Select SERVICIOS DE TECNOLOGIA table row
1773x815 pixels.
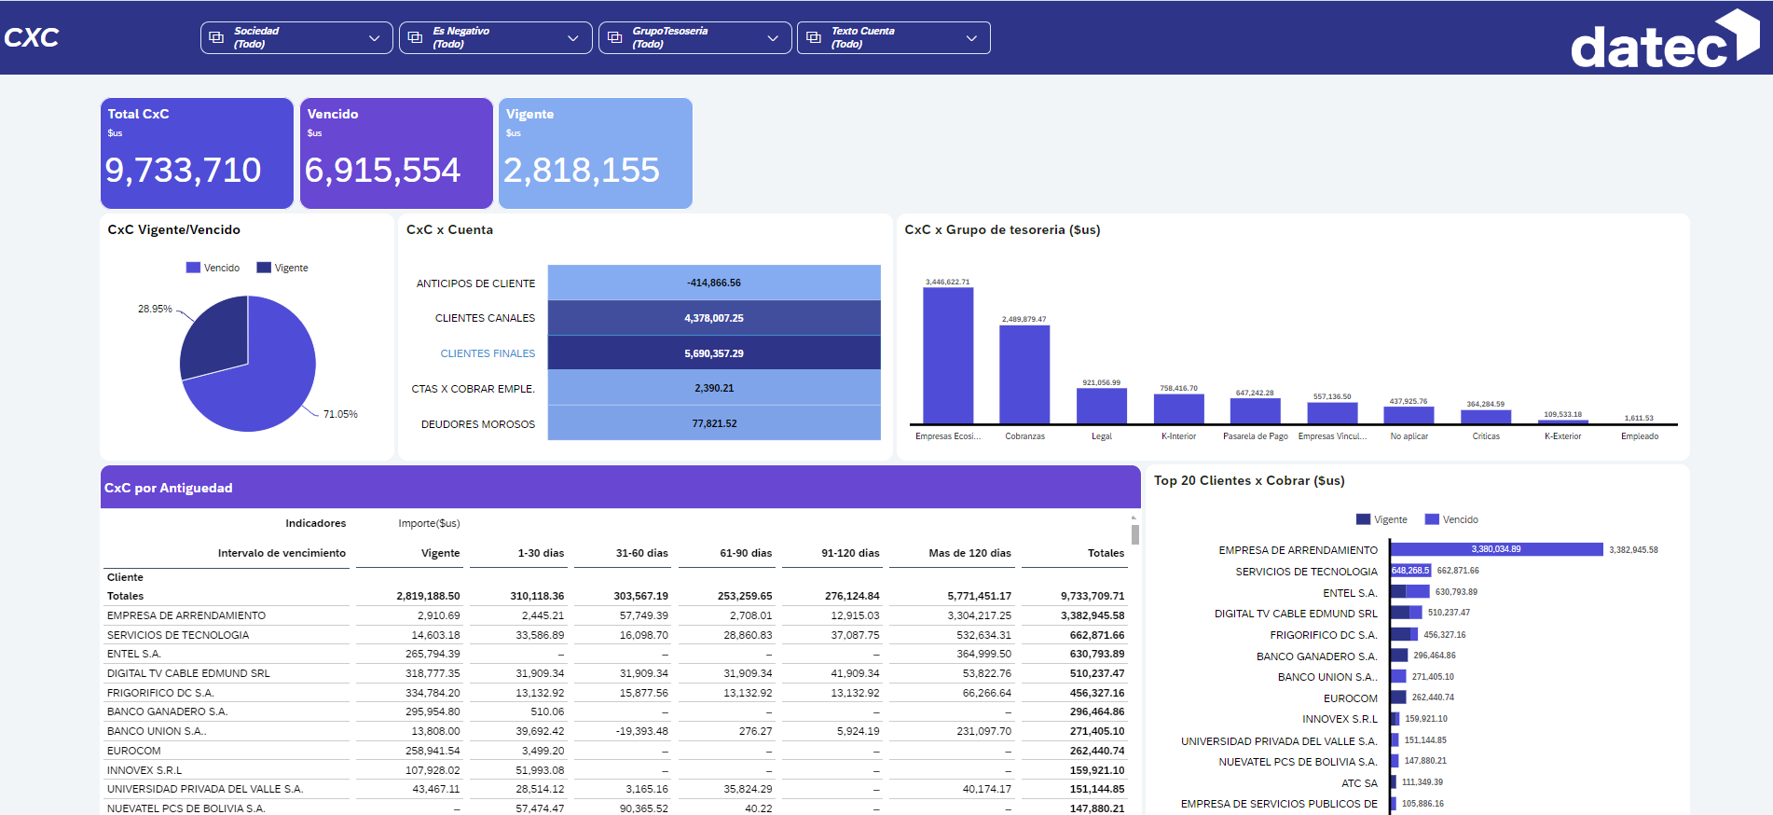(615, 635)
